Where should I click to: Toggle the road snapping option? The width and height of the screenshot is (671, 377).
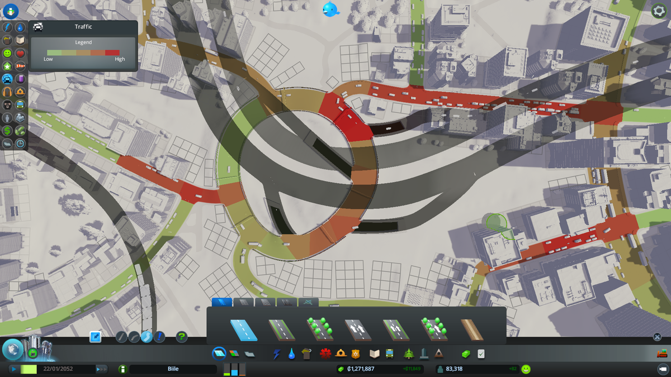[x=96, y=337]
